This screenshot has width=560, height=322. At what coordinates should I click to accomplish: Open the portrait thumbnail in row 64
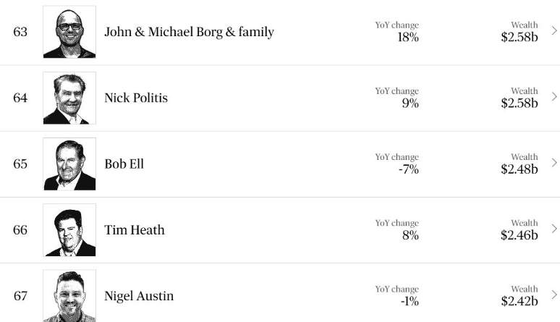tap(69, 98)
